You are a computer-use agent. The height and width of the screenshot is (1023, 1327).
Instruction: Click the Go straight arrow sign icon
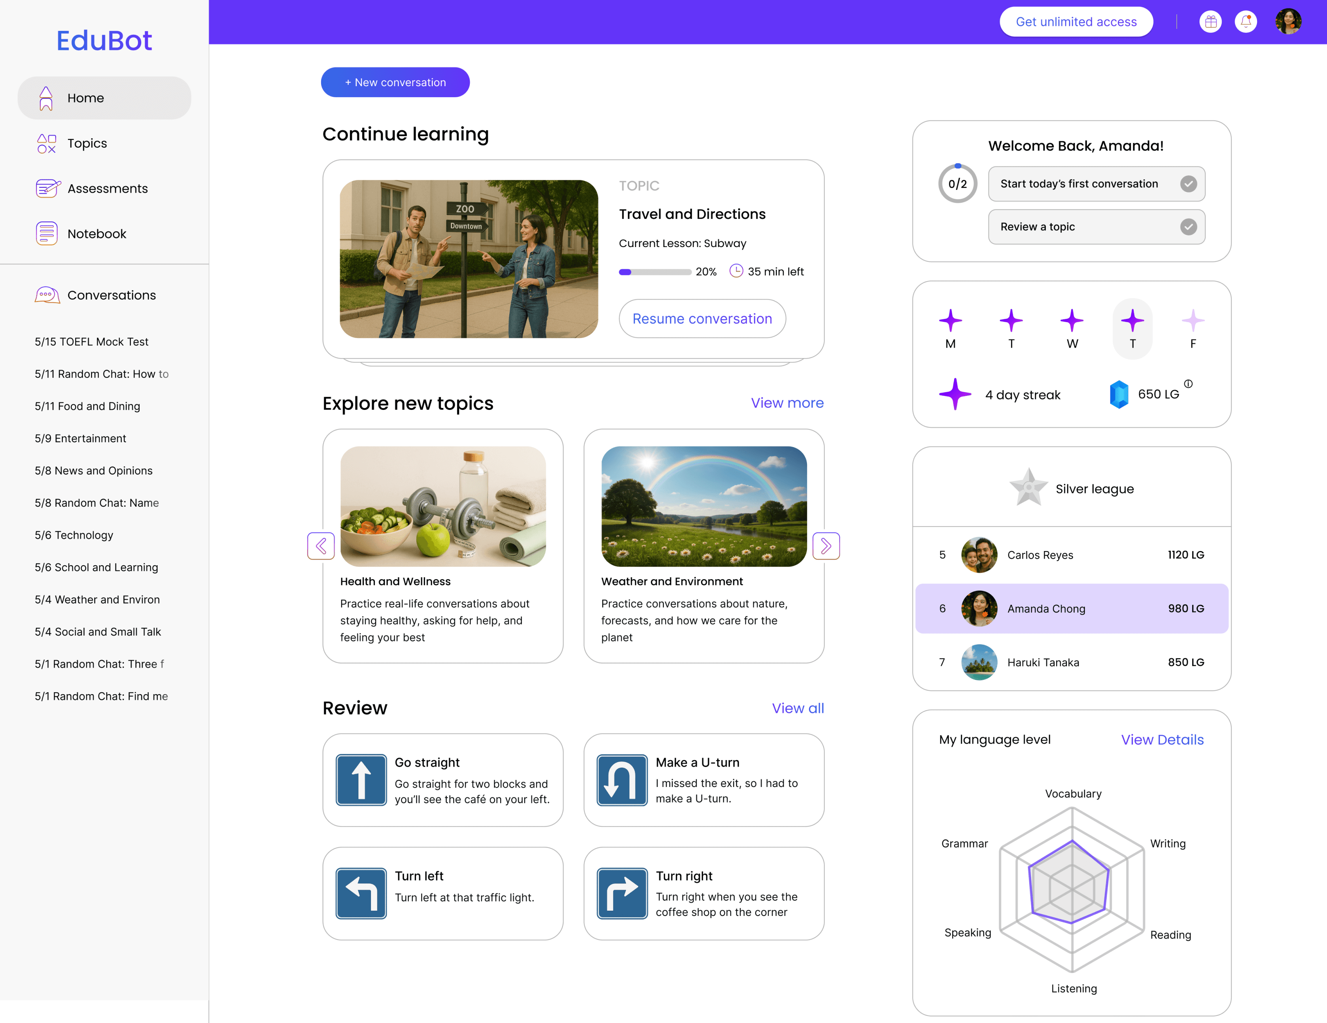pyautogui.click(x=361, y=780)
